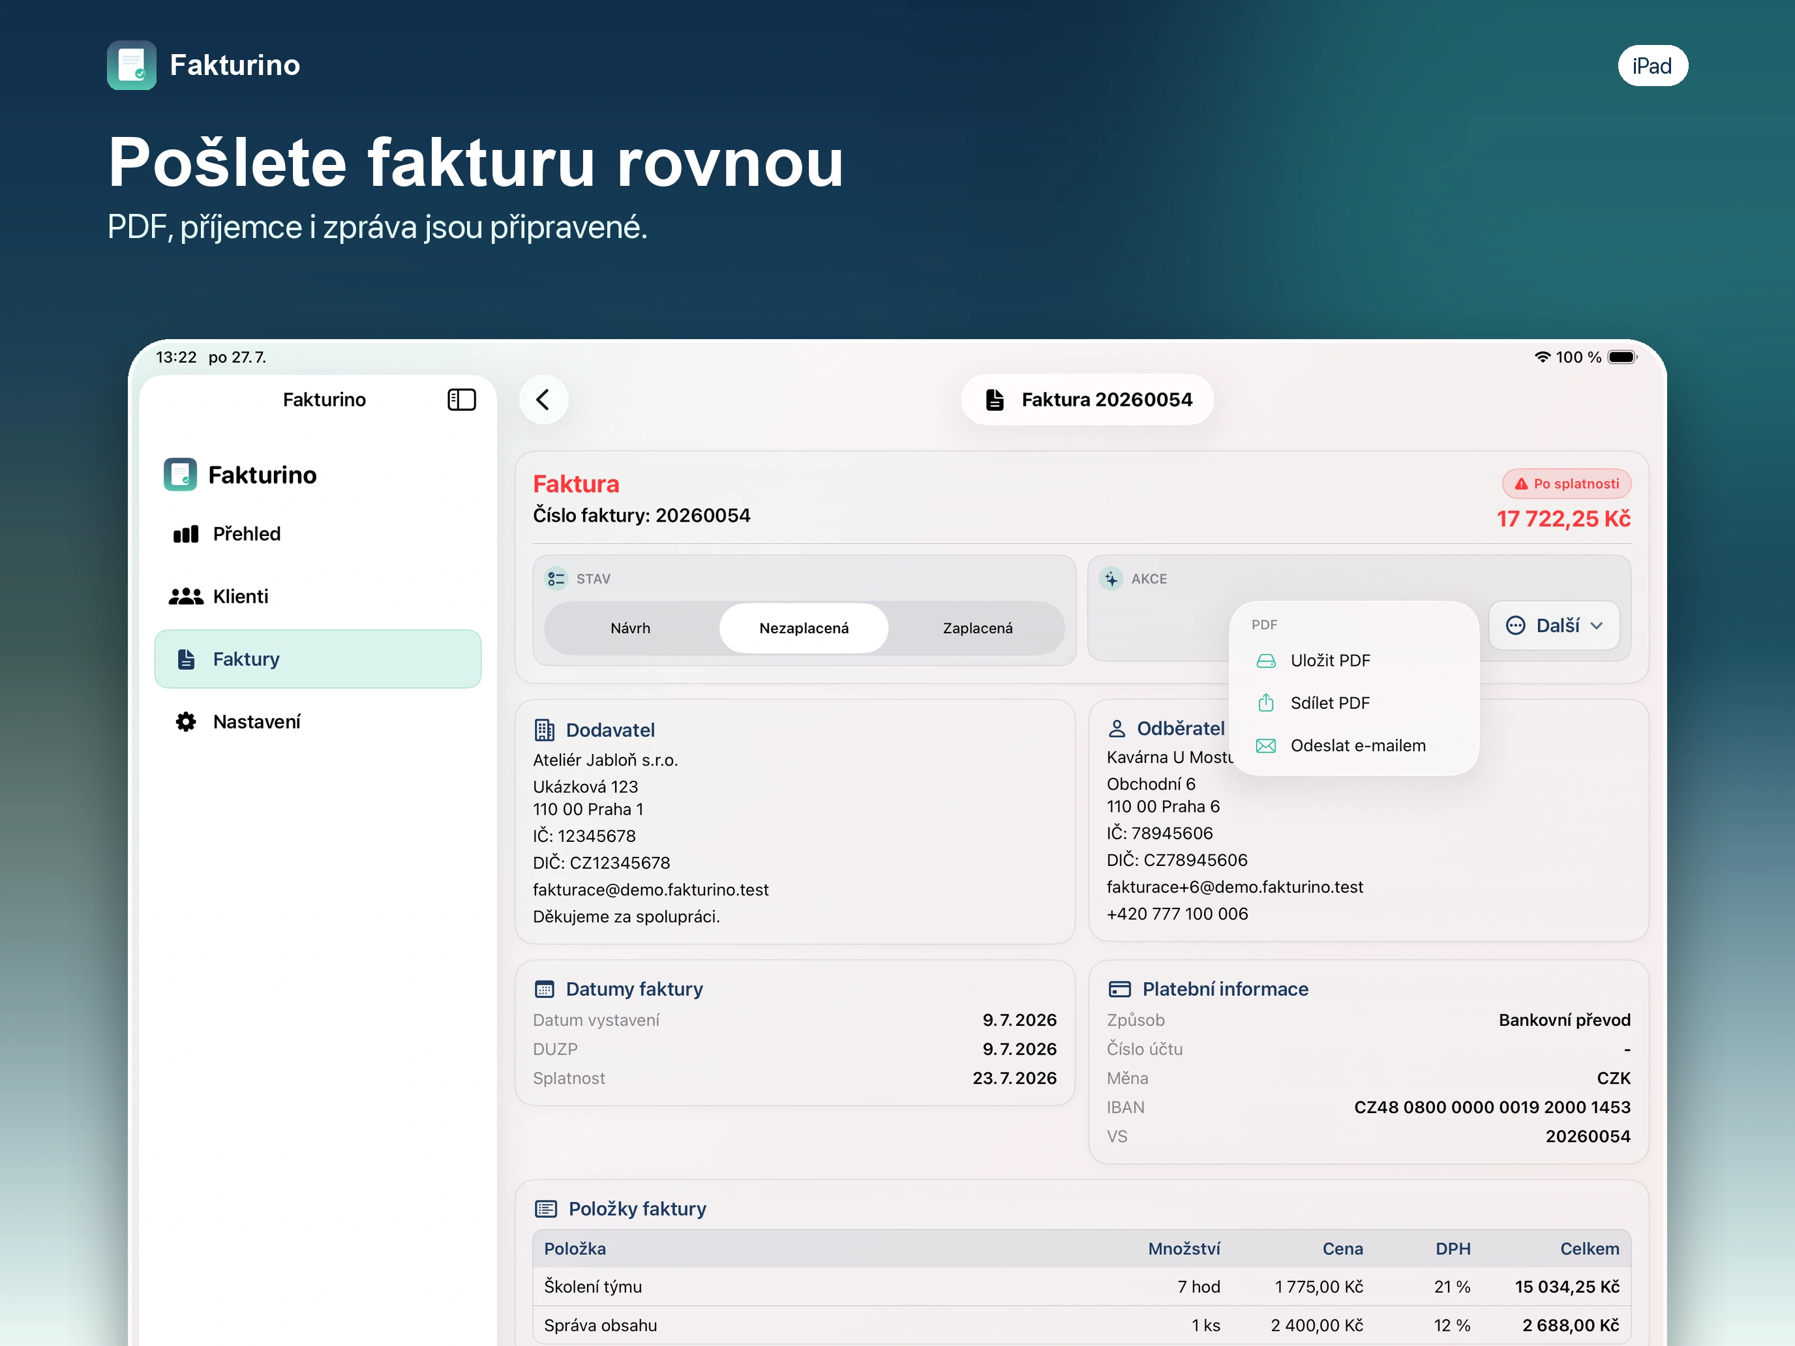Click the Datumy faktury calendar icon
The height and width of the screenshot is (1346, 1795).
pos(545,989)
